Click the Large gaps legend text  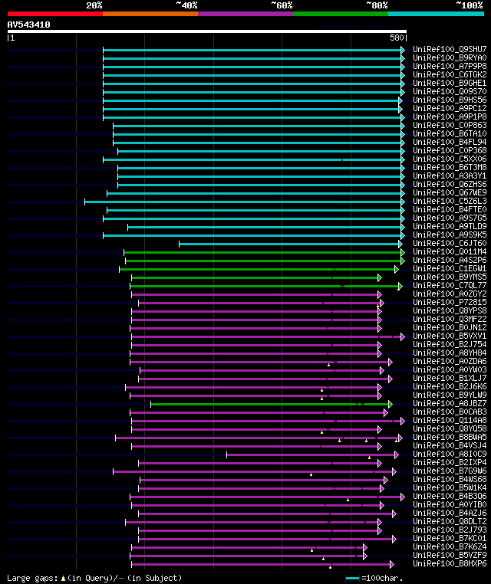pos(94,578)
